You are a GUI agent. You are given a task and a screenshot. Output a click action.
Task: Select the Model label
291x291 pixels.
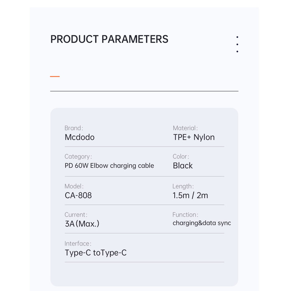tap(74, 186)
